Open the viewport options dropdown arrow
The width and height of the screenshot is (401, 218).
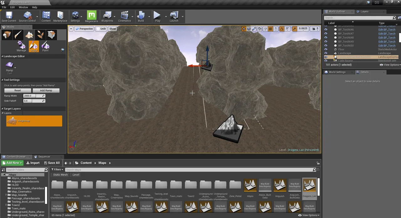[x=71, y=29]
